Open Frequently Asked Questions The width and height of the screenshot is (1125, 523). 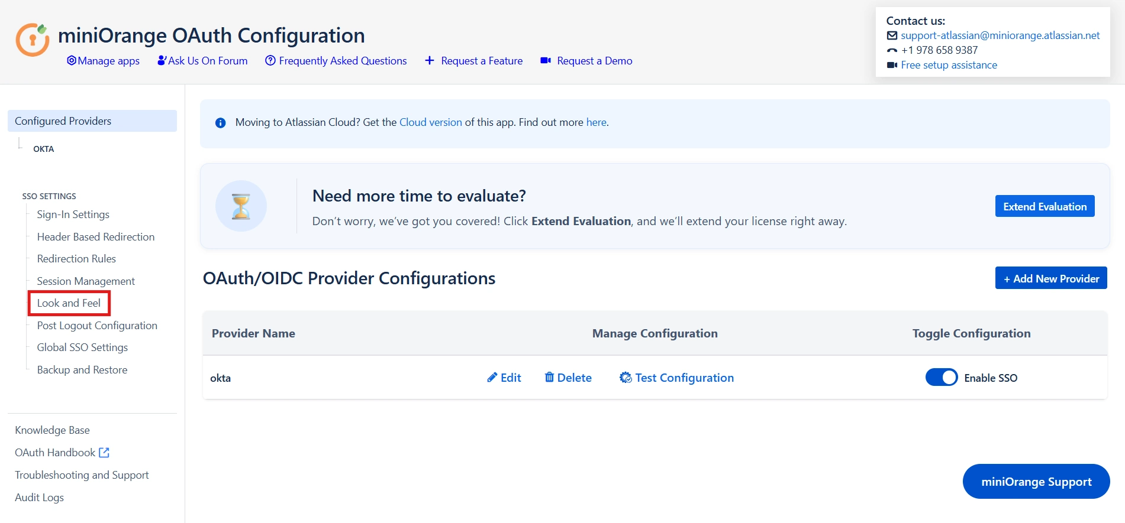pos(343,61)
